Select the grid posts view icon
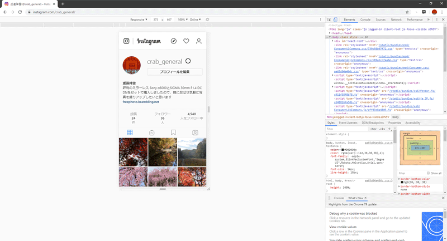447x241 pixels. [x=130, y=132]
